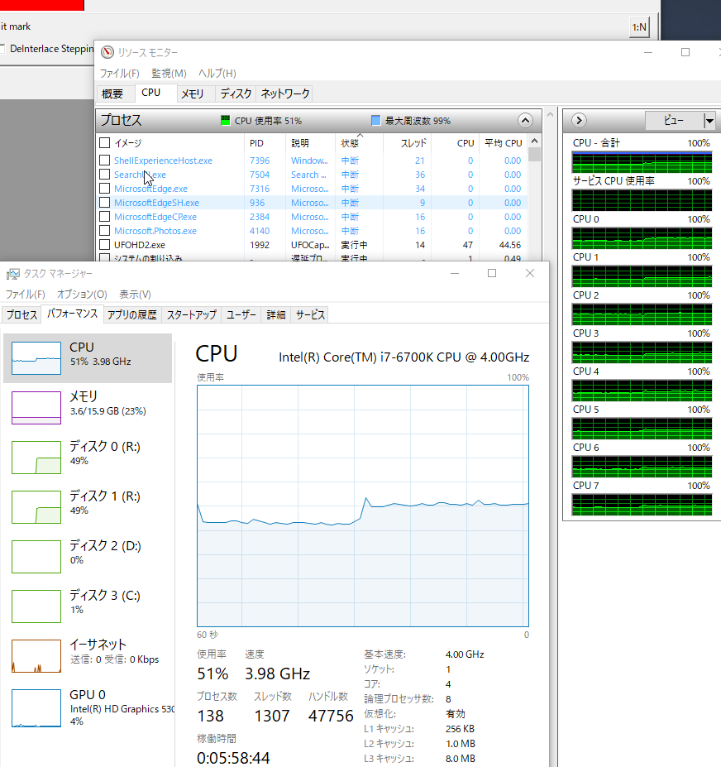Screen dimensions: 721x767
Task: Select the GPU 0 performance thumbnail
Action: (x=36, y=707)
